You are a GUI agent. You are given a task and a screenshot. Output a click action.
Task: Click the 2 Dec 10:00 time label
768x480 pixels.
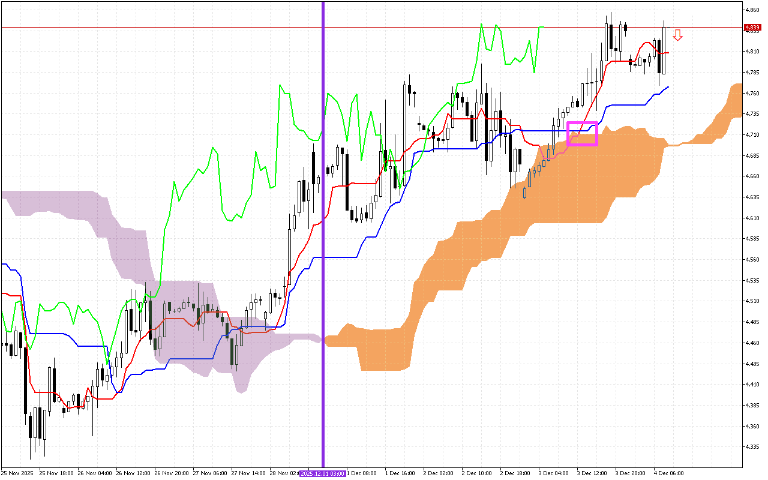point(476,473)
